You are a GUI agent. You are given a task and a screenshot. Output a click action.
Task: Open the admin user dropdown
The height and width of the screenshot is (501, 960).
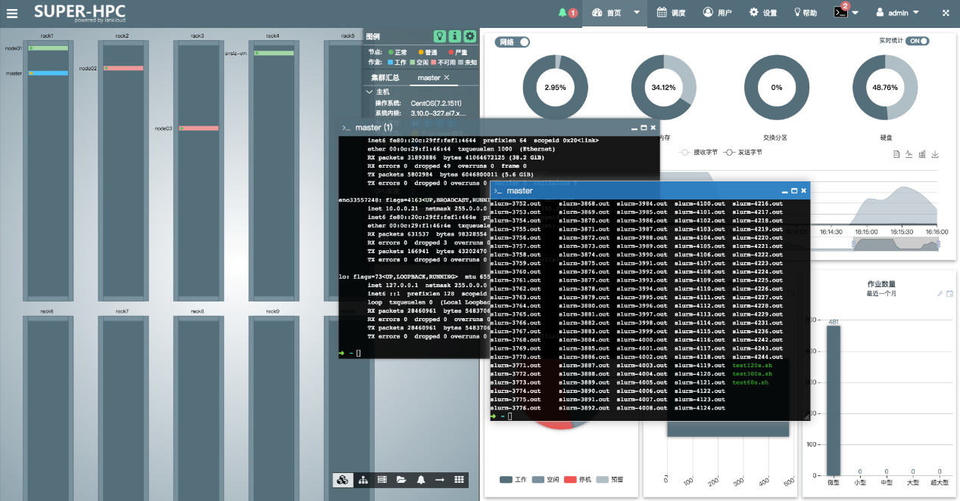(x=897, y=13)
